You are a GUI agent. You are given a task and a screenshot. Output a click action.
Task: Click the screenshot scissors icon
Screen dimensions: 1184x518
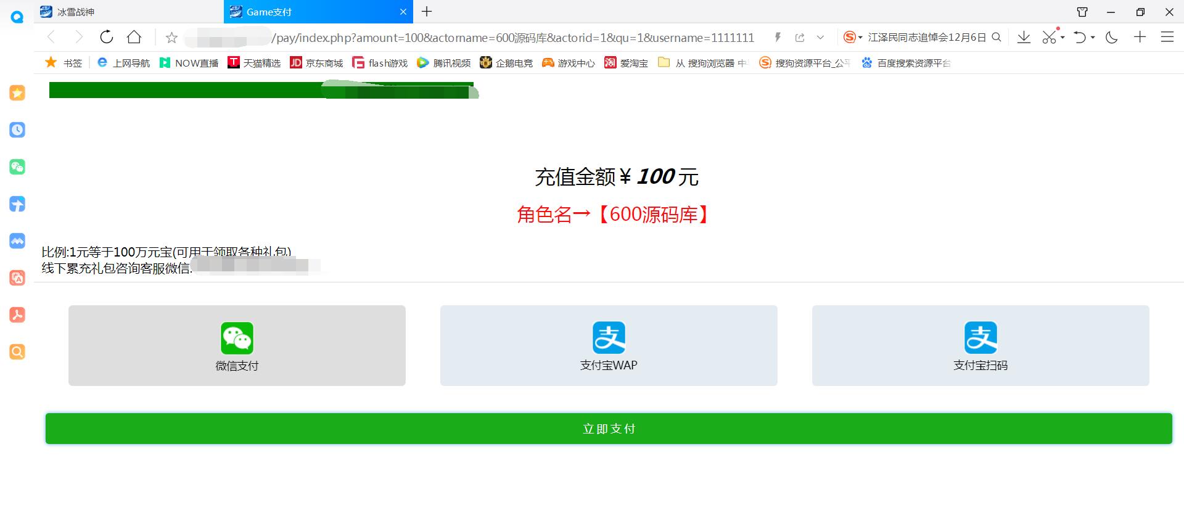[x=1049, y=37]
